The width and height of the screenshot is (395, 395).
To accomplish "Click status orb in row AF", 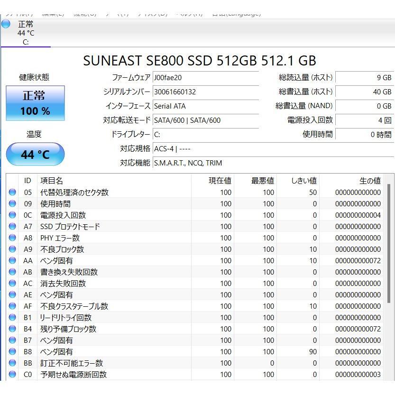I will pyautogui.click(x=12, y=306).
